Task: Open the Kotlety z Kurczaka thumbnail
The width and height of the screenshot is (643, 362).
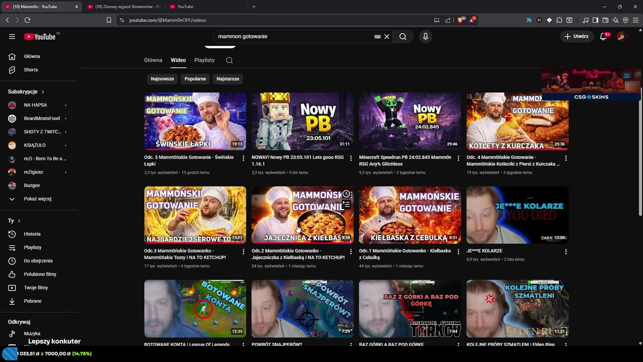Action: [x=517, y=121]
